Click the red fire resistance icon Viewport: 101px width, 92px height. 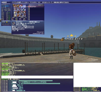coord(13,19)
